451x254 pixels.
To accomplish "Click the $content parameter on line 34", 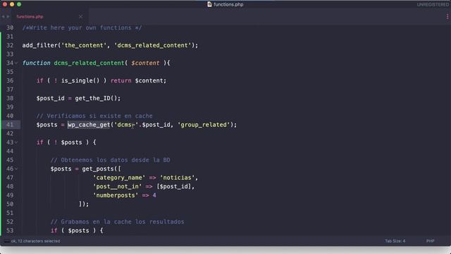I will (x=145, y=63).
